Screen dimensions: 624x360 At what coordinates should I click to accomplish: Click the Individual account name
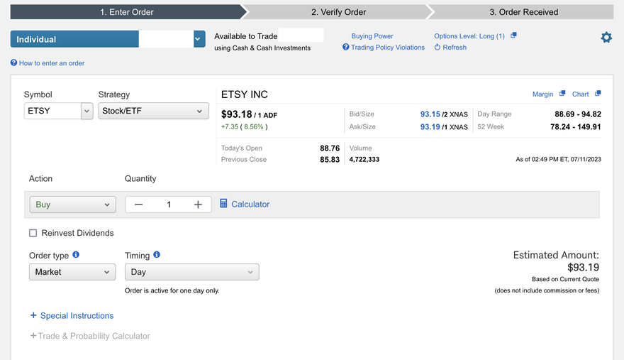coord(36,40)
